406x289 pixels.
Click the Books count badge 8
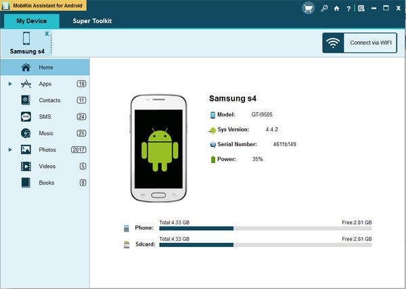(83, 183)
